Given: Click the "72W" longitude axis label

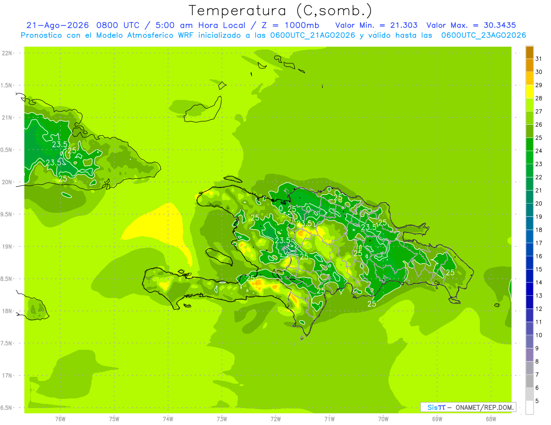Looking at the screenshot, I should (275, 419).
